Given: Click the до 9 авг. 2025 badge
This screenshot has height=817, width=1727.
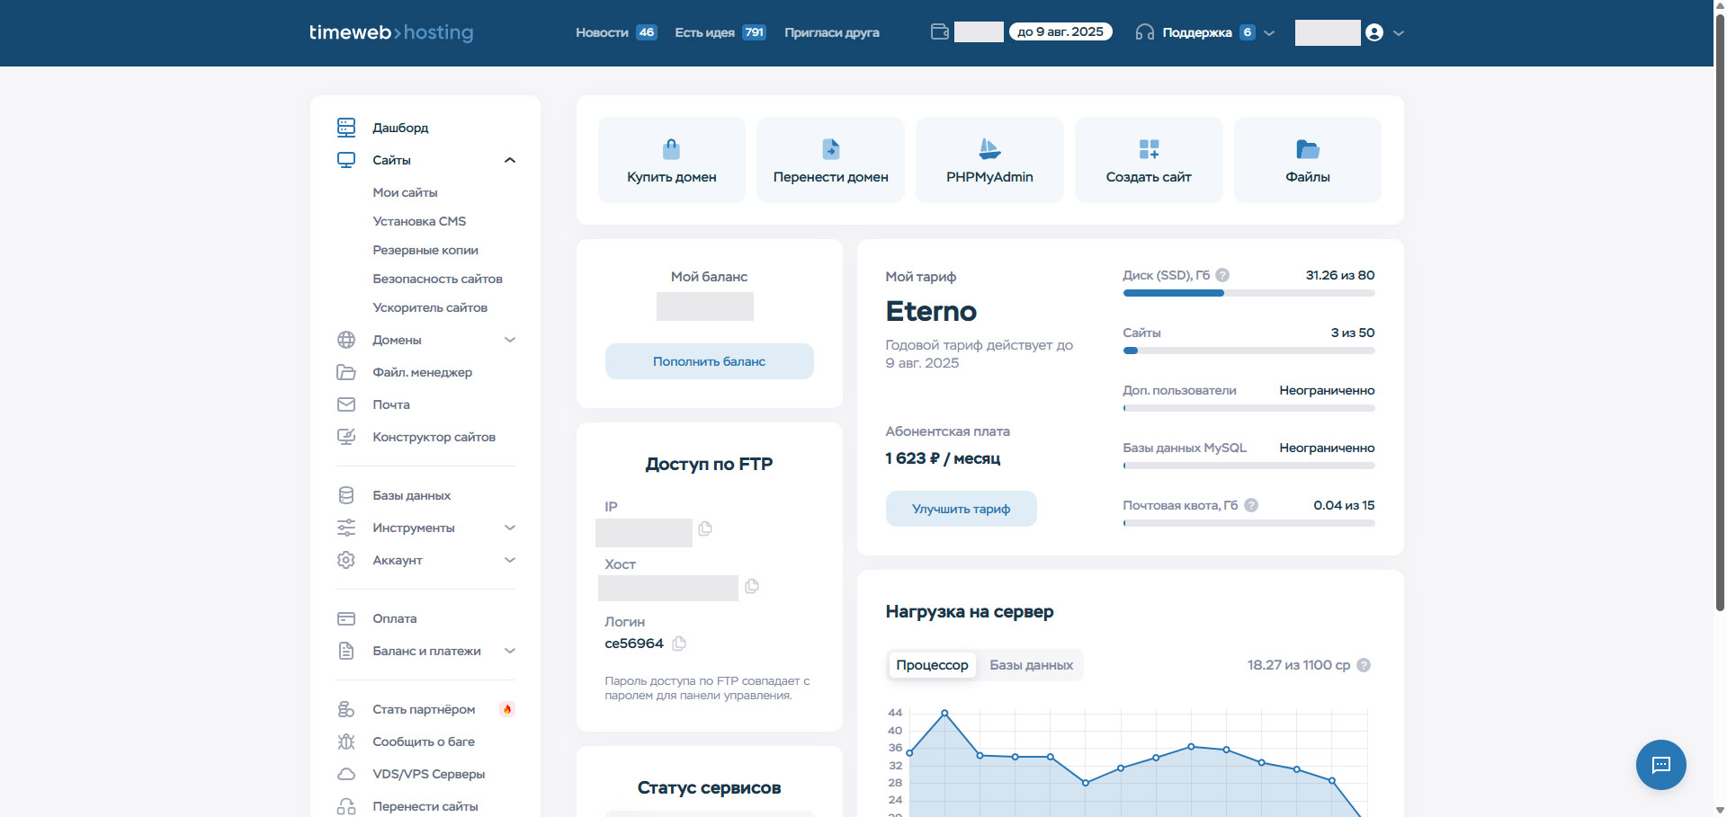Looking at the screenshot, I should point(1060,31).
